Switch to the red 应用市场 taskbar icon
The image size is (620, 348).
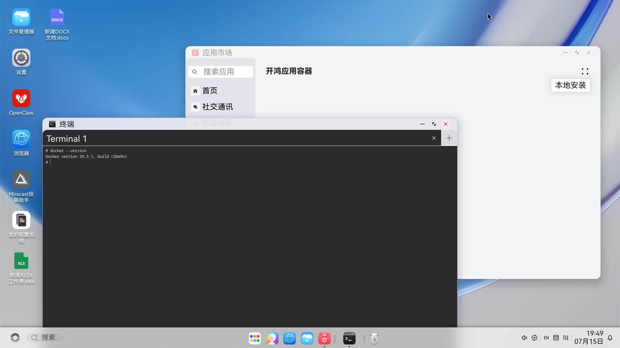[x=324, y=339]
